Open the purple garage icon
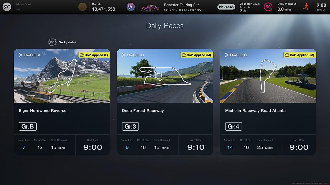 point(131,7)
